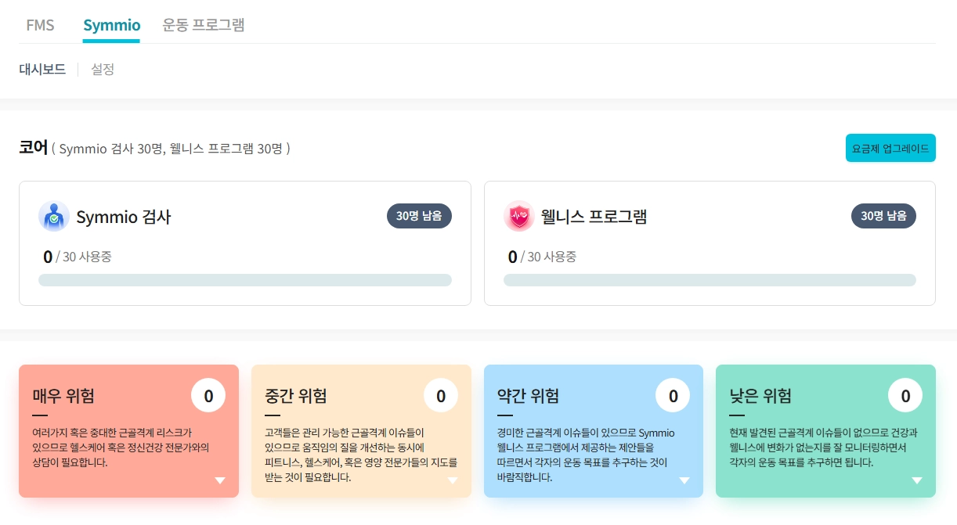This screenshot has width=957, height=525.
Task: Expand the 매우 위험 card arrow
Action: point(220,480)
